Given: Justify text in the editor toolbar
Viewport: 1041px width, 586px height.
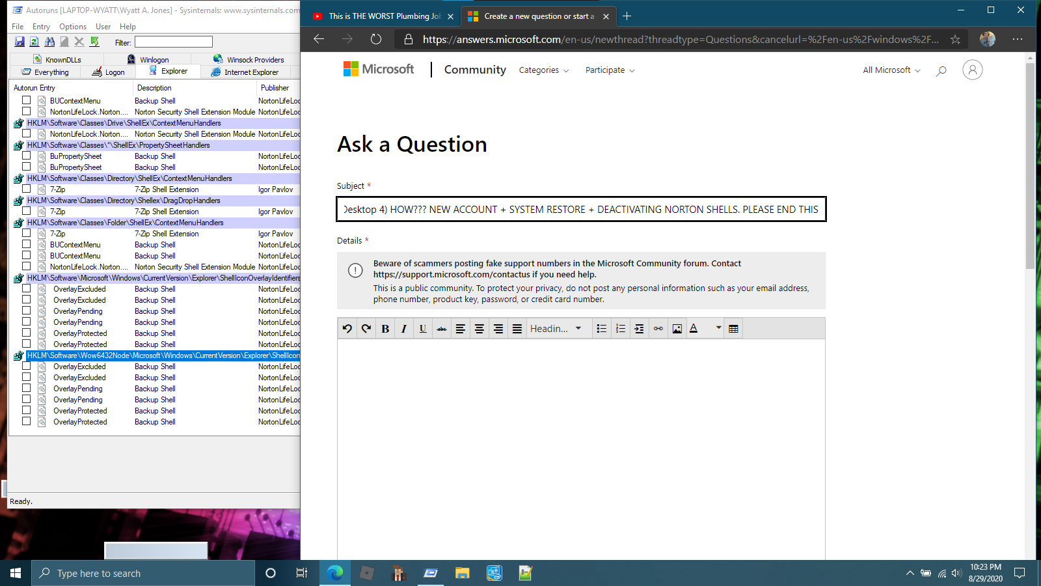Looking at the screenshot, I should pos(517,329).
